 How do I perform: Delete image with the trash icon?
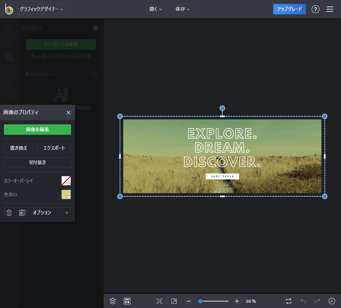tap(9, 213)
